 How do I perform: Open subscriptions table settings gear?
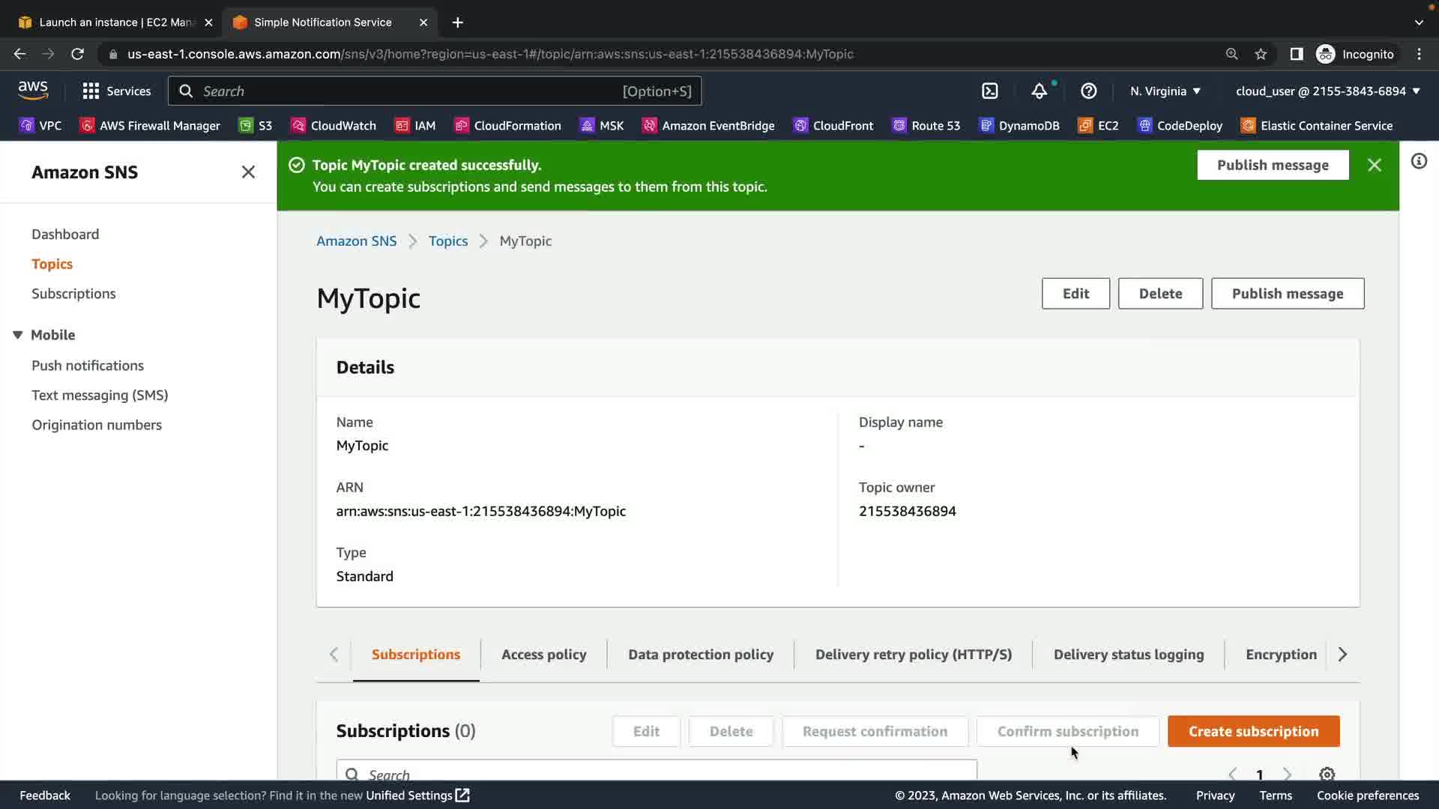[x=1327, y=774]
